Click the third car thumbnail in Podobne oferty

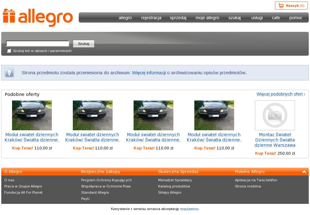[x=153, y=115]
